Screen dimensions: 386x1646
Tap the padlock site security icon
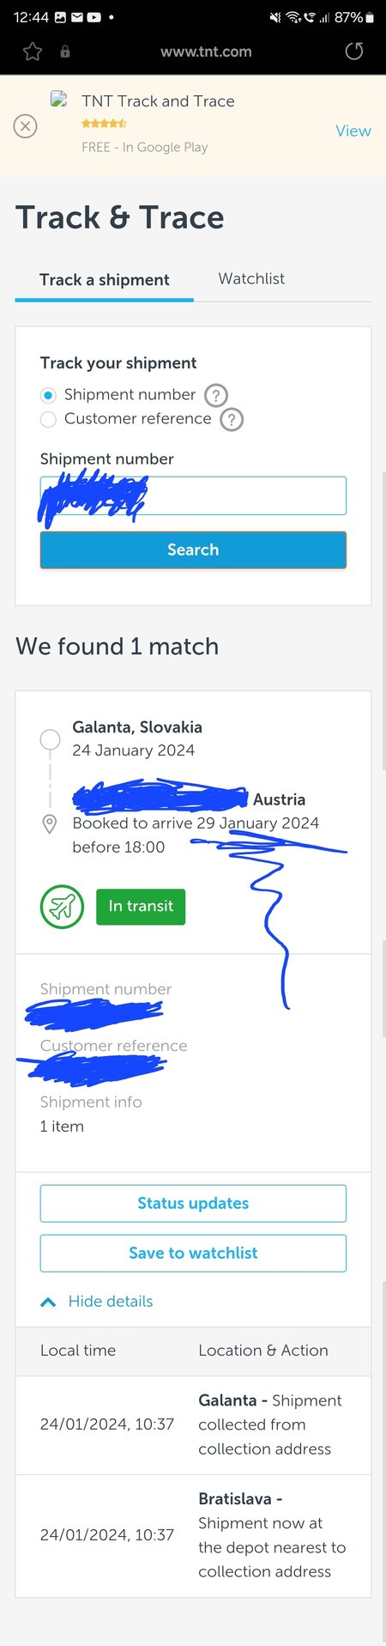click(65, 52)
